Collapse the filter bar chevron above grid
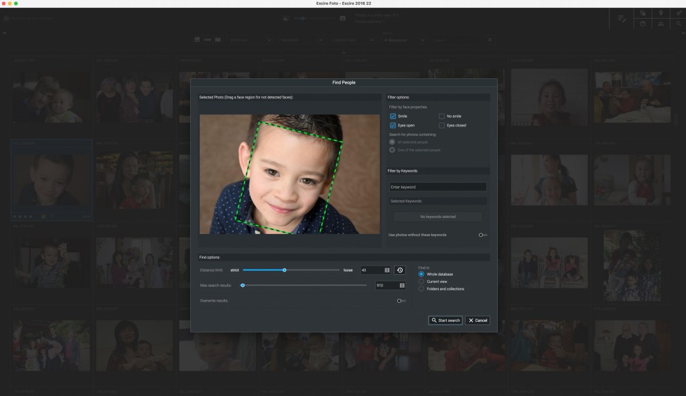This screenshot has width=686, height=396. point(344,52)
